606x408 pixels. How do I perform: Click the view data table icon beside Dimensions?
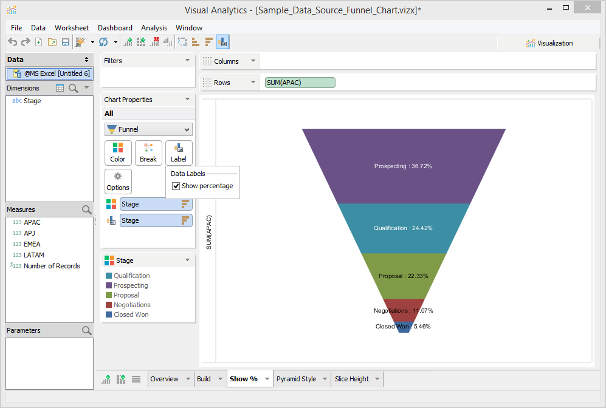[60, 88]
